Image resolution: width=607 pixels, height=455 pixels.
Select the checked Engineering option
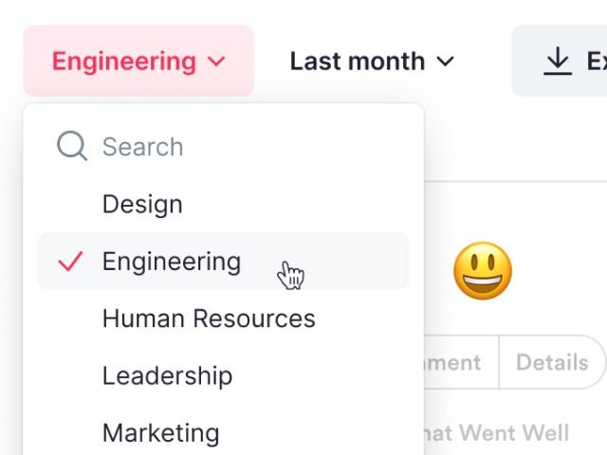click(x=224, y=262)
